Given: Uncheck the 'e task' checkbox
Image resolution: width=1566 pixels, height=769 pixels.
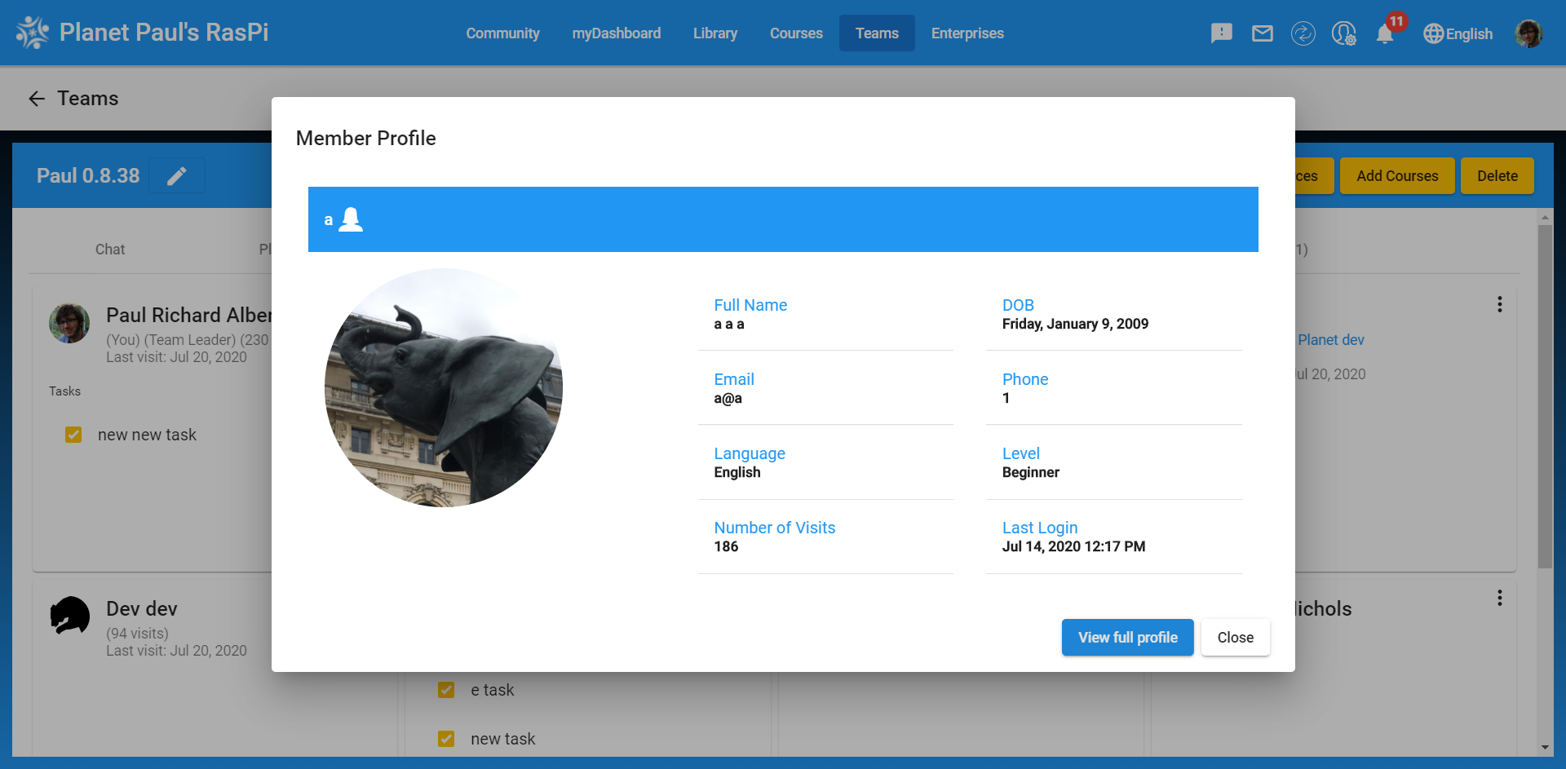Looking at the screenshot, I should tap(446, 690).
